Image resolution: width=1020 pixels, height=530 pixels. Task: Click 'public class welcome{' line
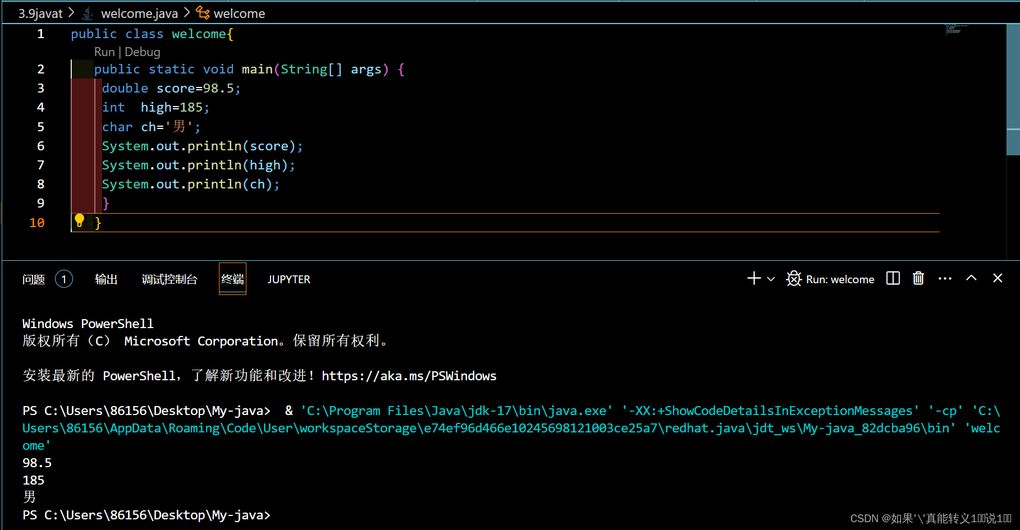coord(152,34)
